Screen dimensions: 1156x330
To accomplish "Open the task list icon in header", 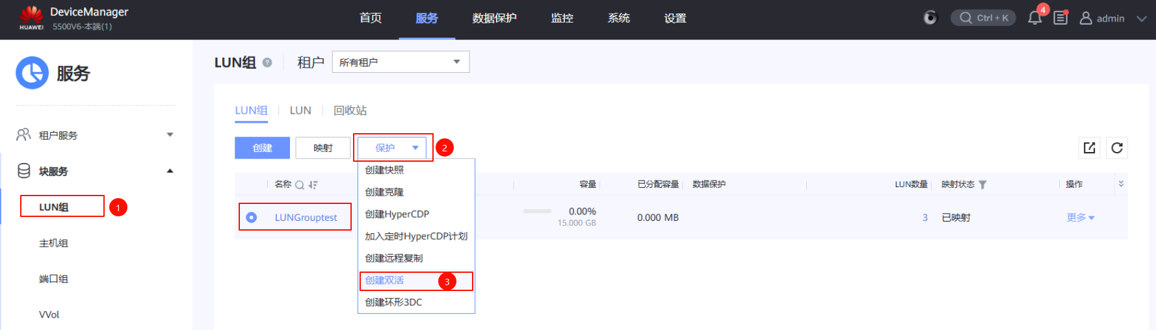I will [x=1060, y=18].
